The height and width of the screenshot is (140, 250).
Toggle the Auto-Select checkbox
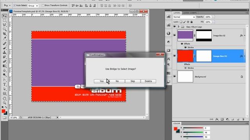14,5
